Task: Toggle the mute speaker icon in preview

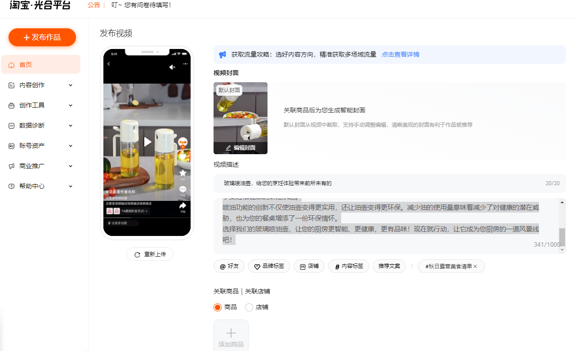Action: tap(172, 67)
